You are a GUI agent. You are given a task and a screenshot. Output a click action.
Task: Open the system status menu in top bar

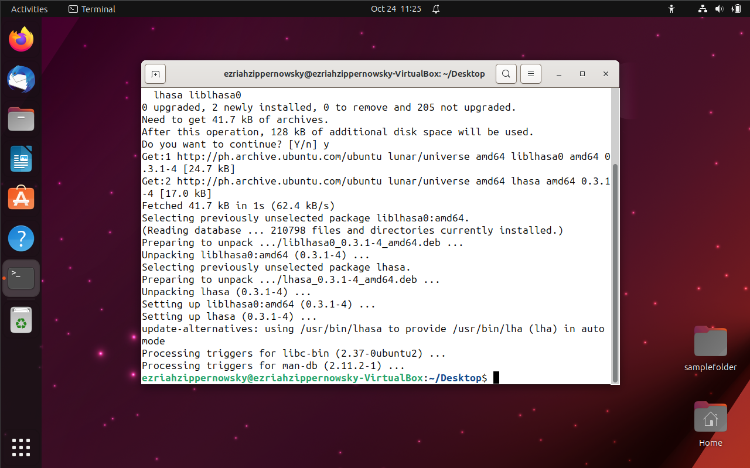click(720, 9)
